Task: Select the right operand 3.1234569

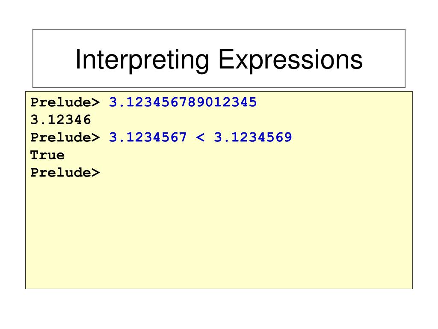Action: pos(253,138)
